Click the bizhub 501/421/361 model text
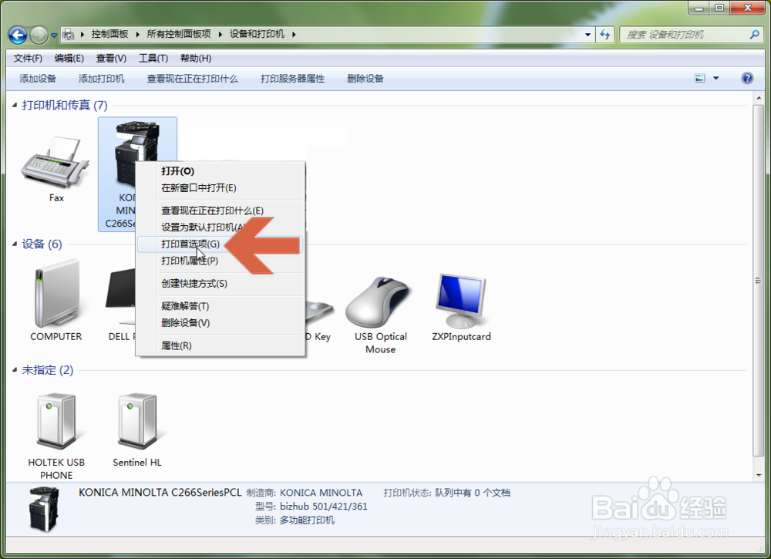 (x=324, y=507)
